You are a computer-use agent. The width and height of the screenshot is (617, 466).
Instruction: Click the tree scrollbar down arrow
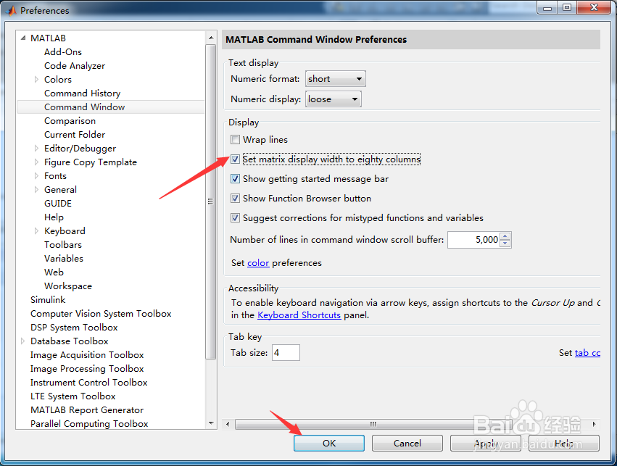(x=211, y=423)
